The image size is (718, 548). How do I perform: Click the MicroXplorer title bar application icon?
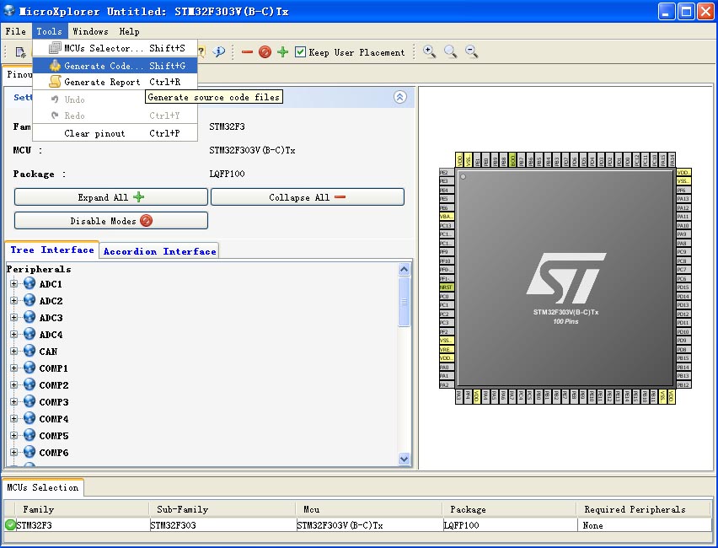9,10
